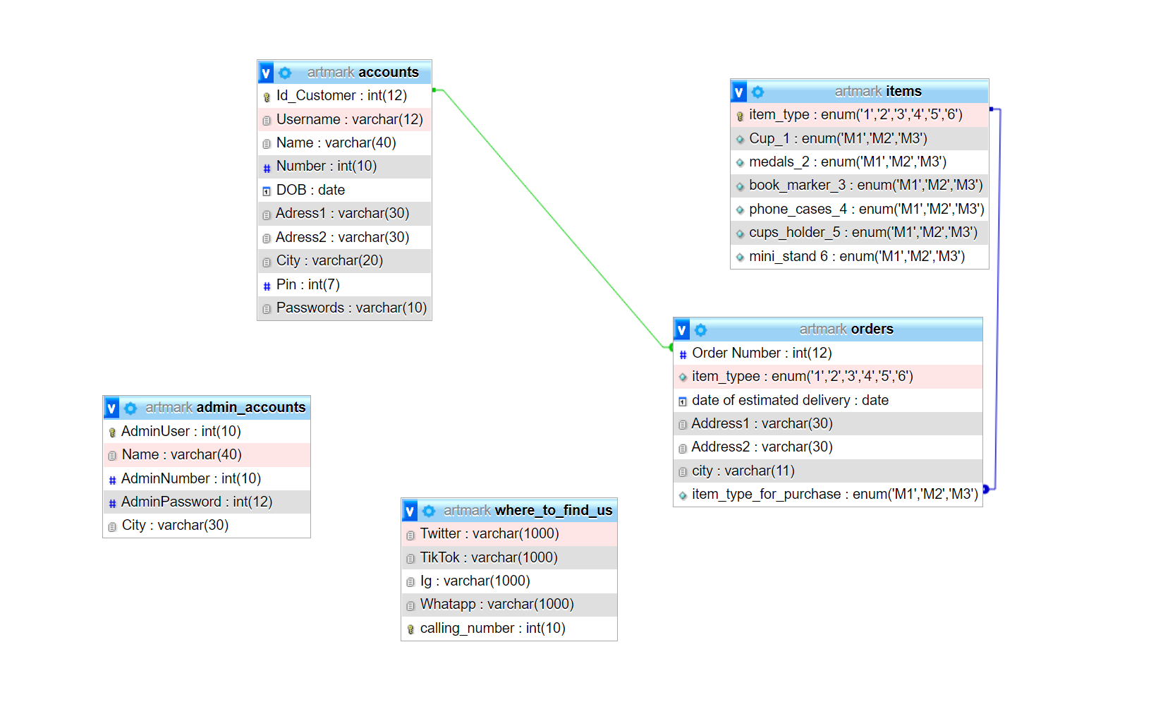Select the key icon beside Id_Customer
1151x702 pixels.
(x=267, y=96)
